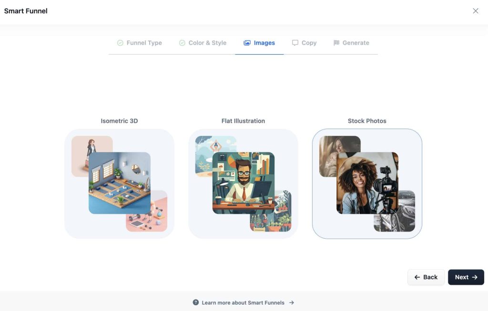Image resolution: width=488 pixels, height=311 pixels.
Task: Return to the Funnel Type step
Action: tap(139, 42)
